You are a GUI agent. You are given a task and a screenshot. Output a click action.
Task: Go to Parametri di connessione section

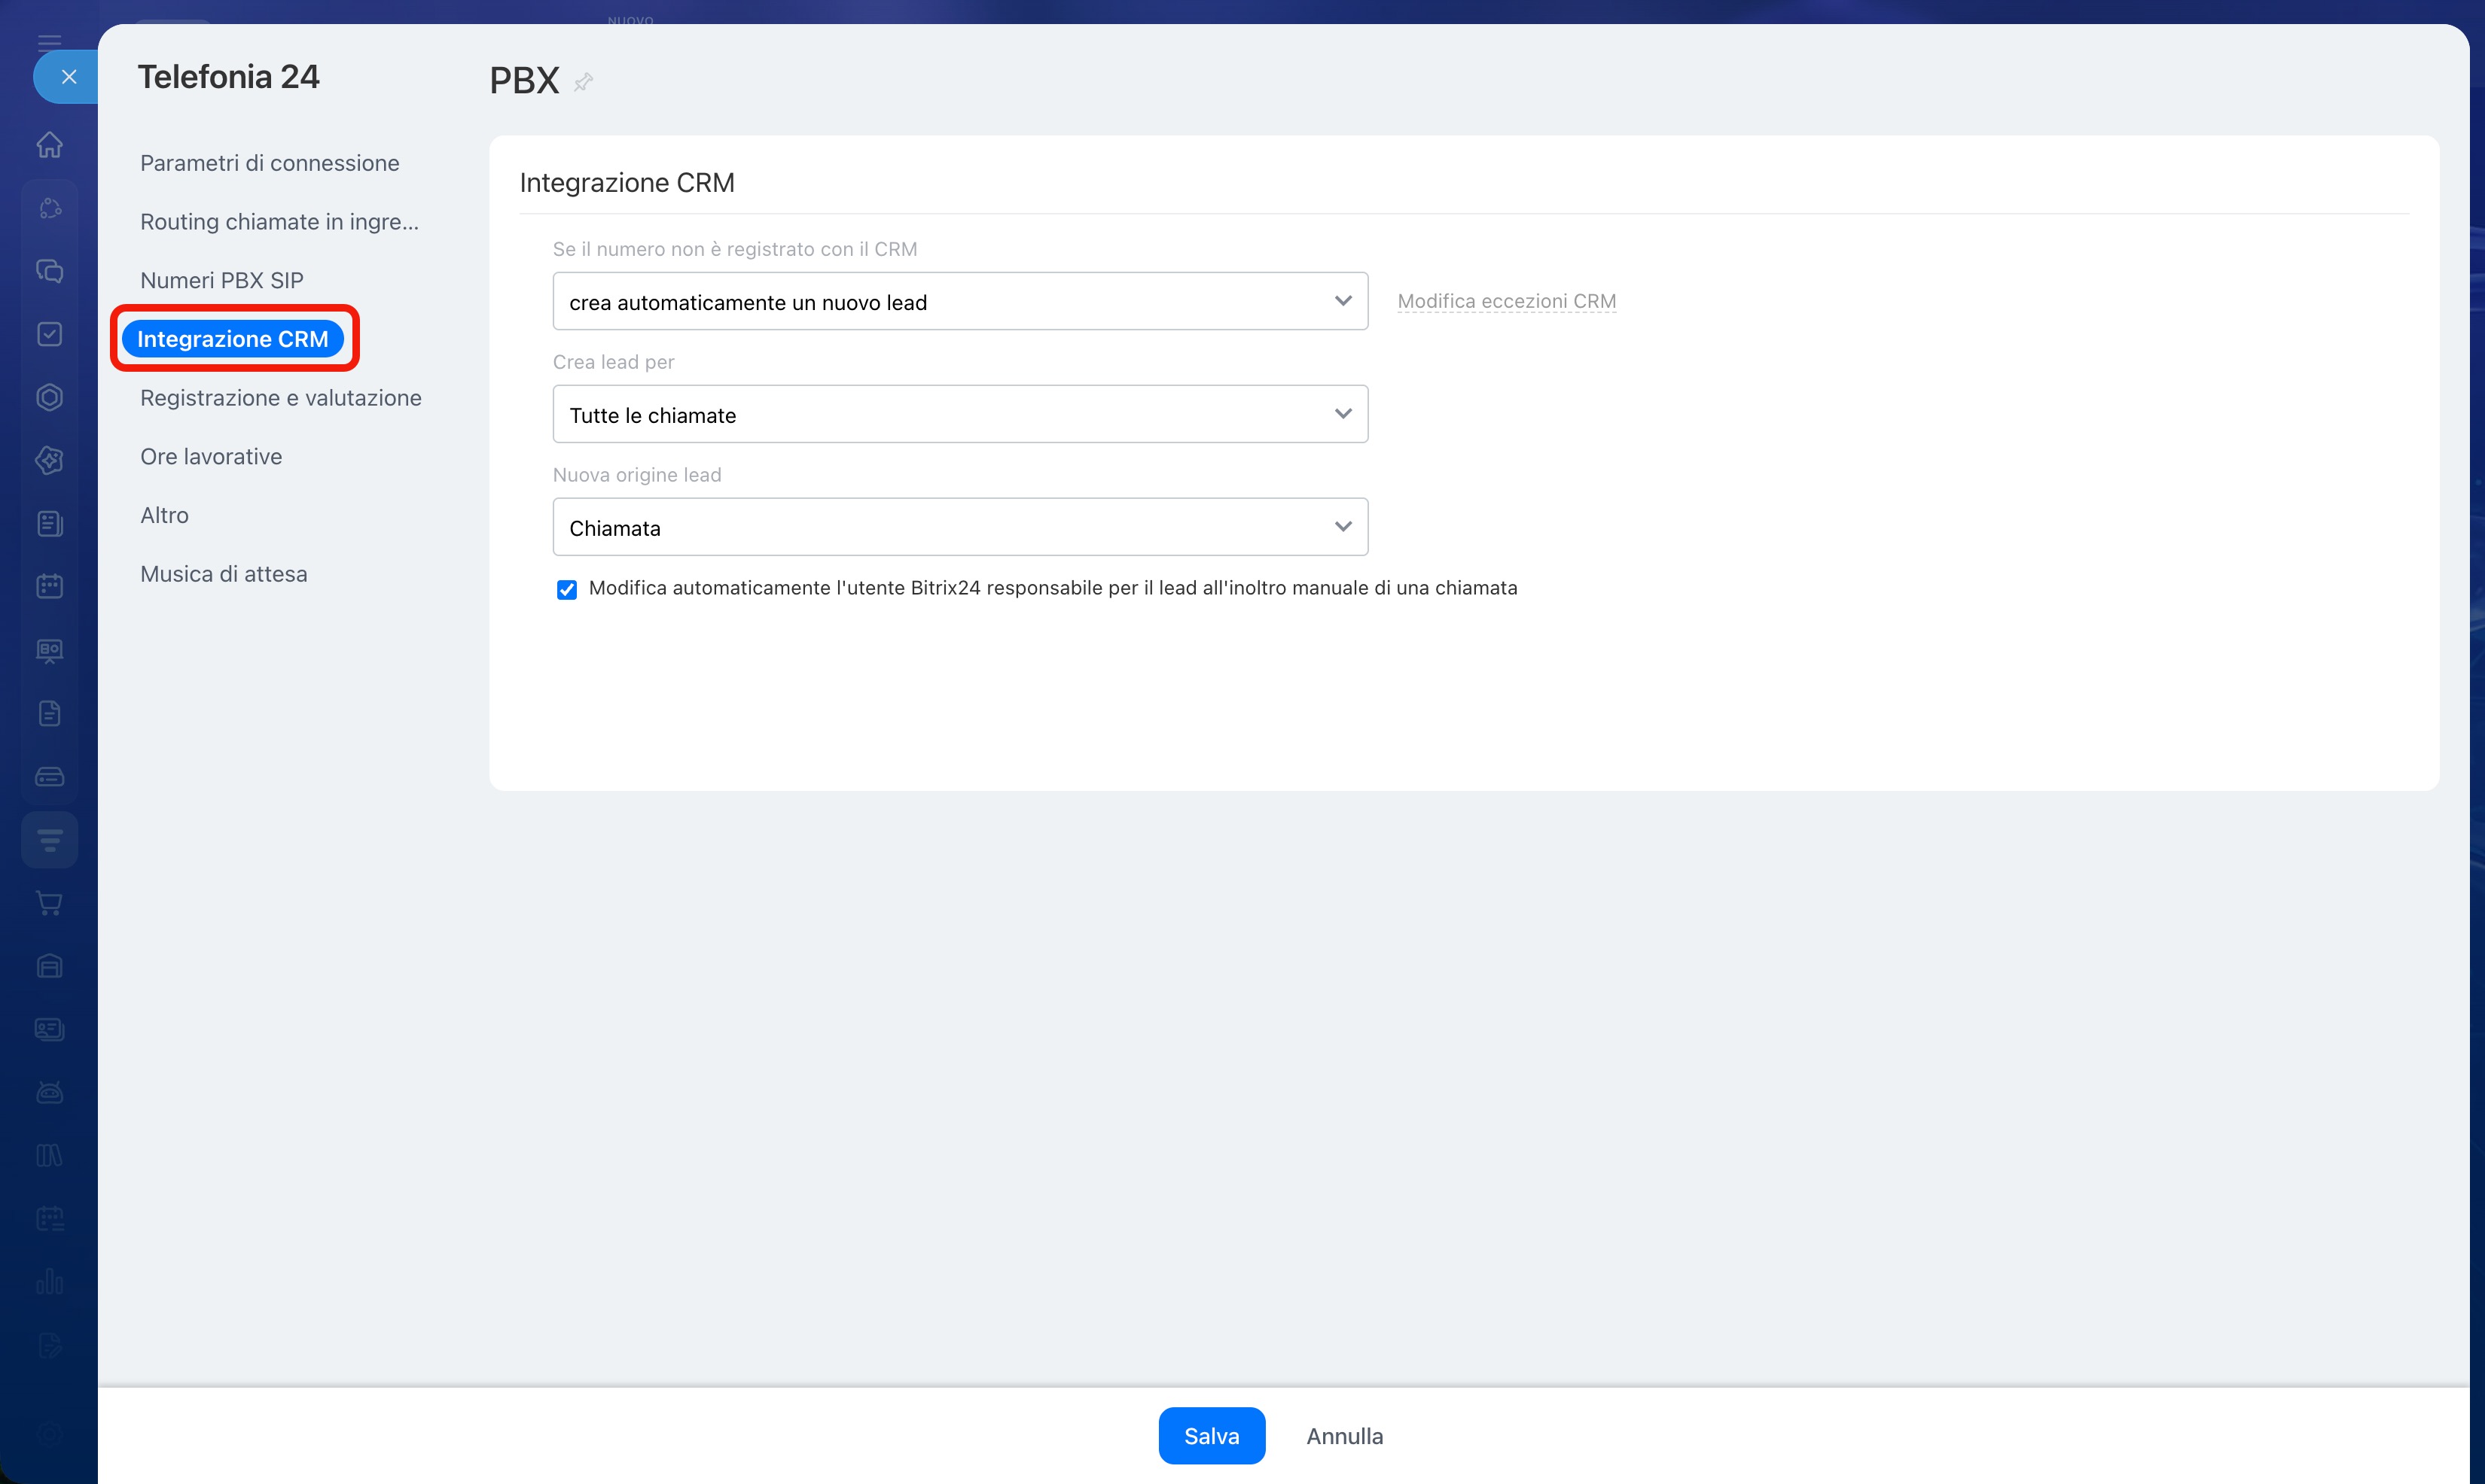(269, 163)
